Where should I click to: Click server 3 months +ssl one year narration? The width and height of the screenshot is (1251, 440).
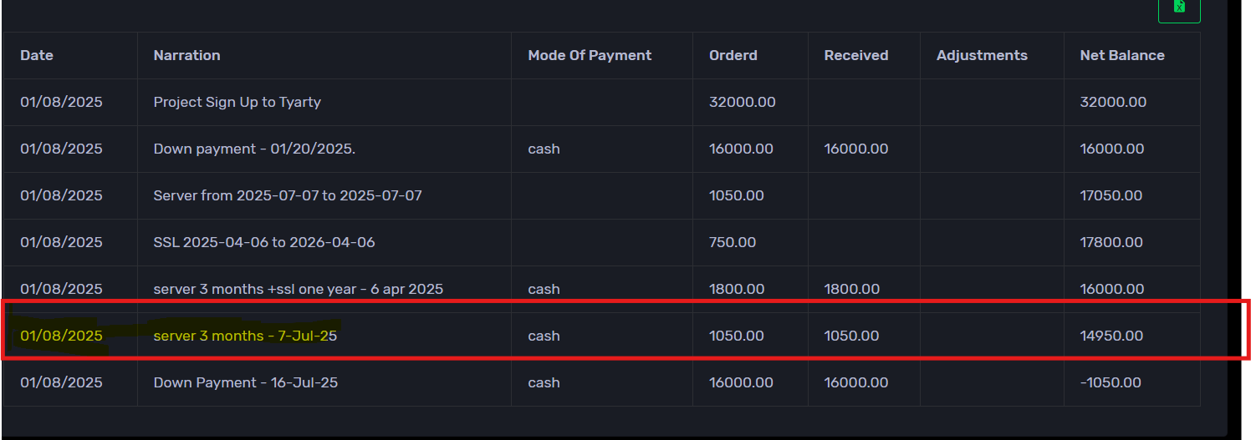(x=298, y=289)
